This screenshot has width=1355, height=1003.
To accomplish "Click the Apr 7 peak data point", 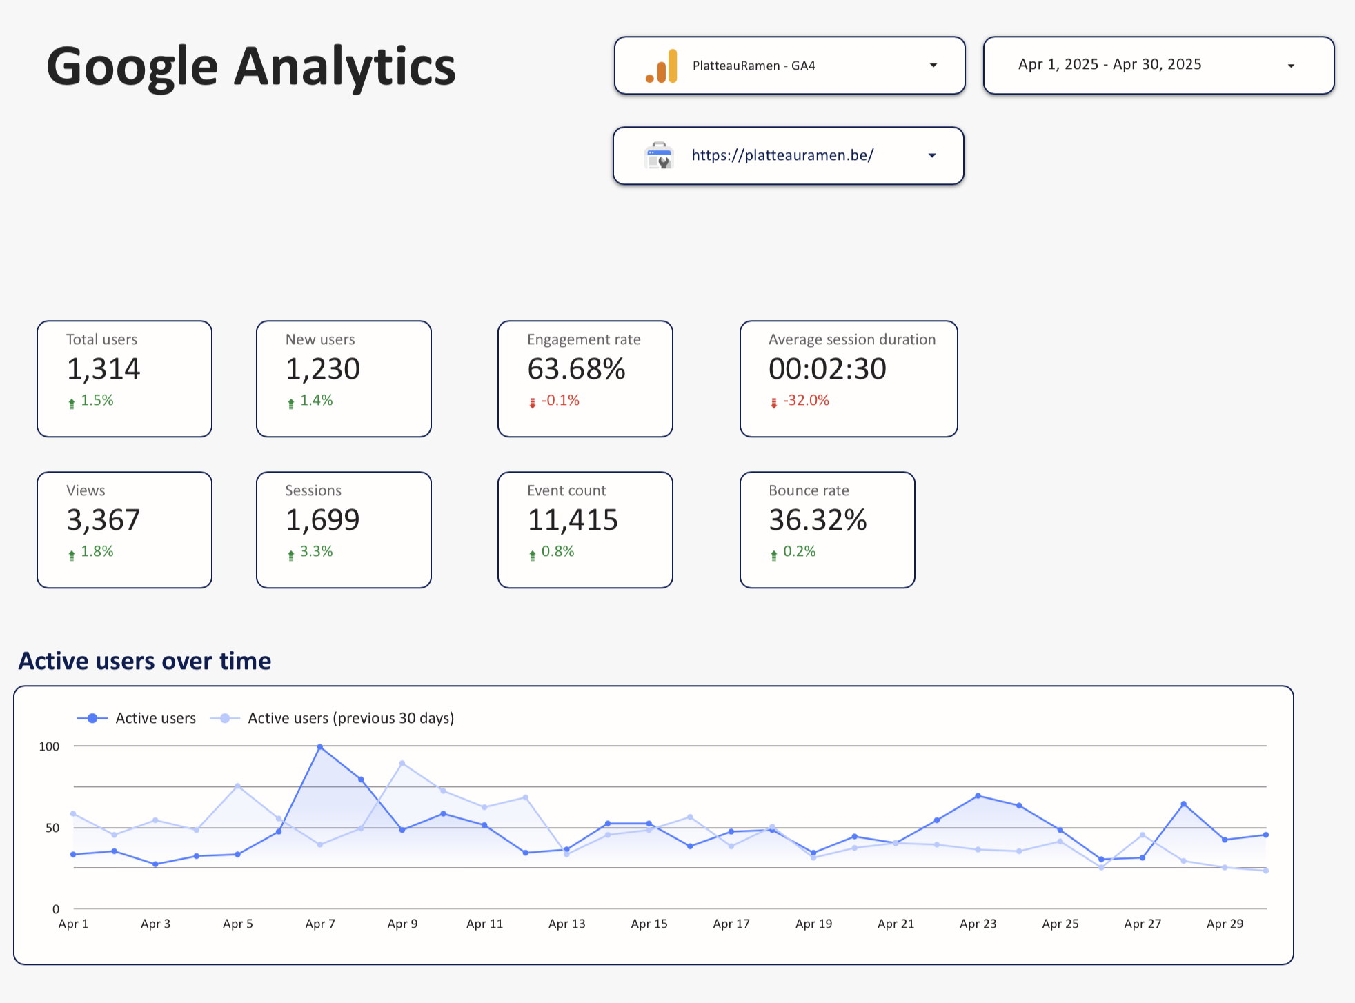I will coord(320,747).
